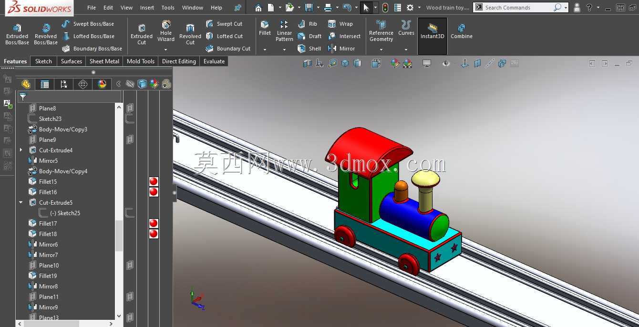Open Reference Geometry tool
The height and width of the screenshot is (327, 639).
[x=381, y=31]
